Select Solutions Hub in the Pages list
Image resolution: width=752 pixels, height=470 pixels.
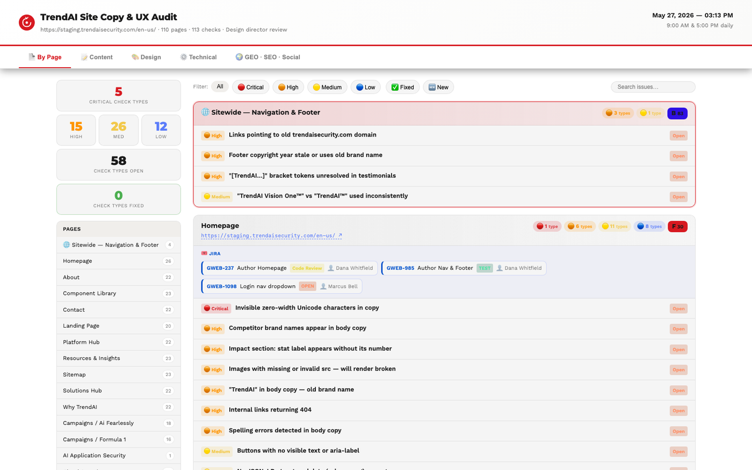click(x=118, y=391)
